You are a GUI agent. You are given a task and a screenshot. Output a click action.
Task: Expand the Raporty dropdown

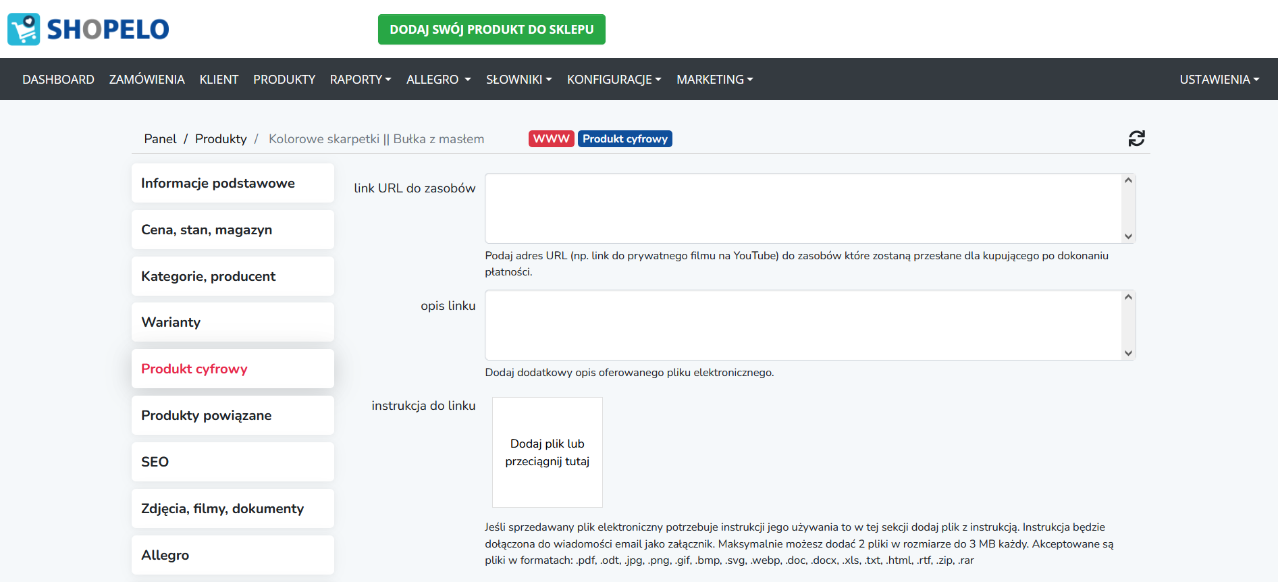tap(361, 80)
